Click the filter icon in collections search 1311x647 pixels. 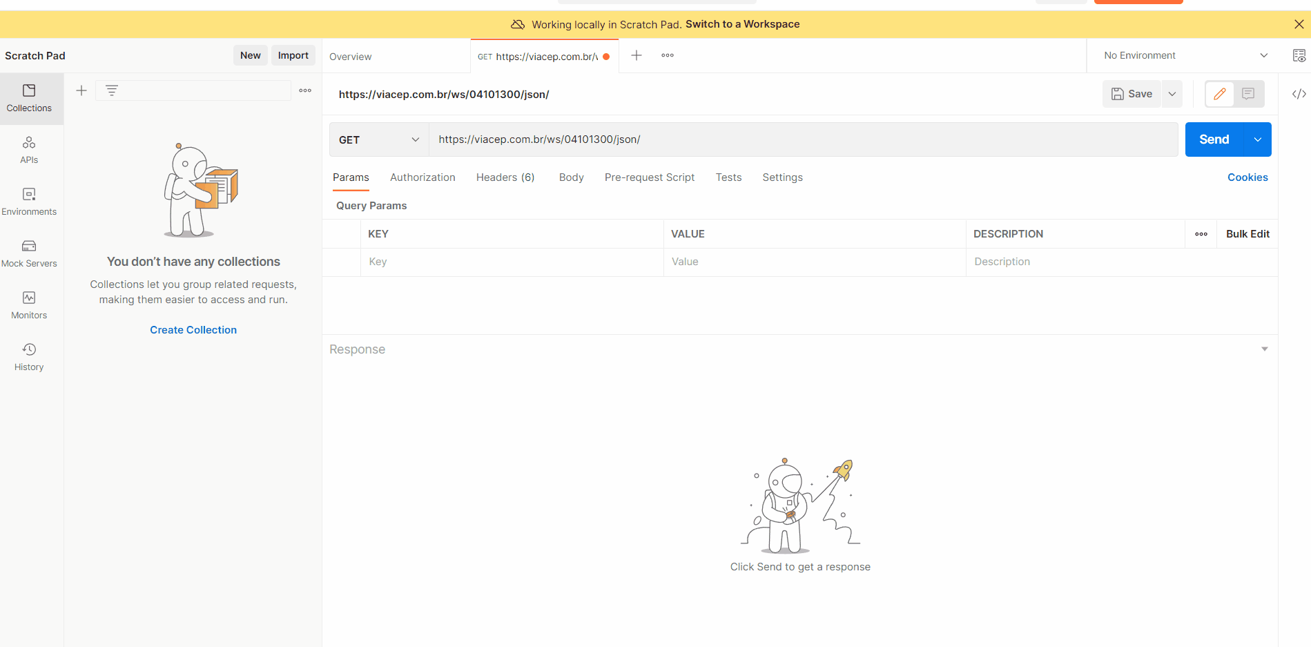coord(112,90)
